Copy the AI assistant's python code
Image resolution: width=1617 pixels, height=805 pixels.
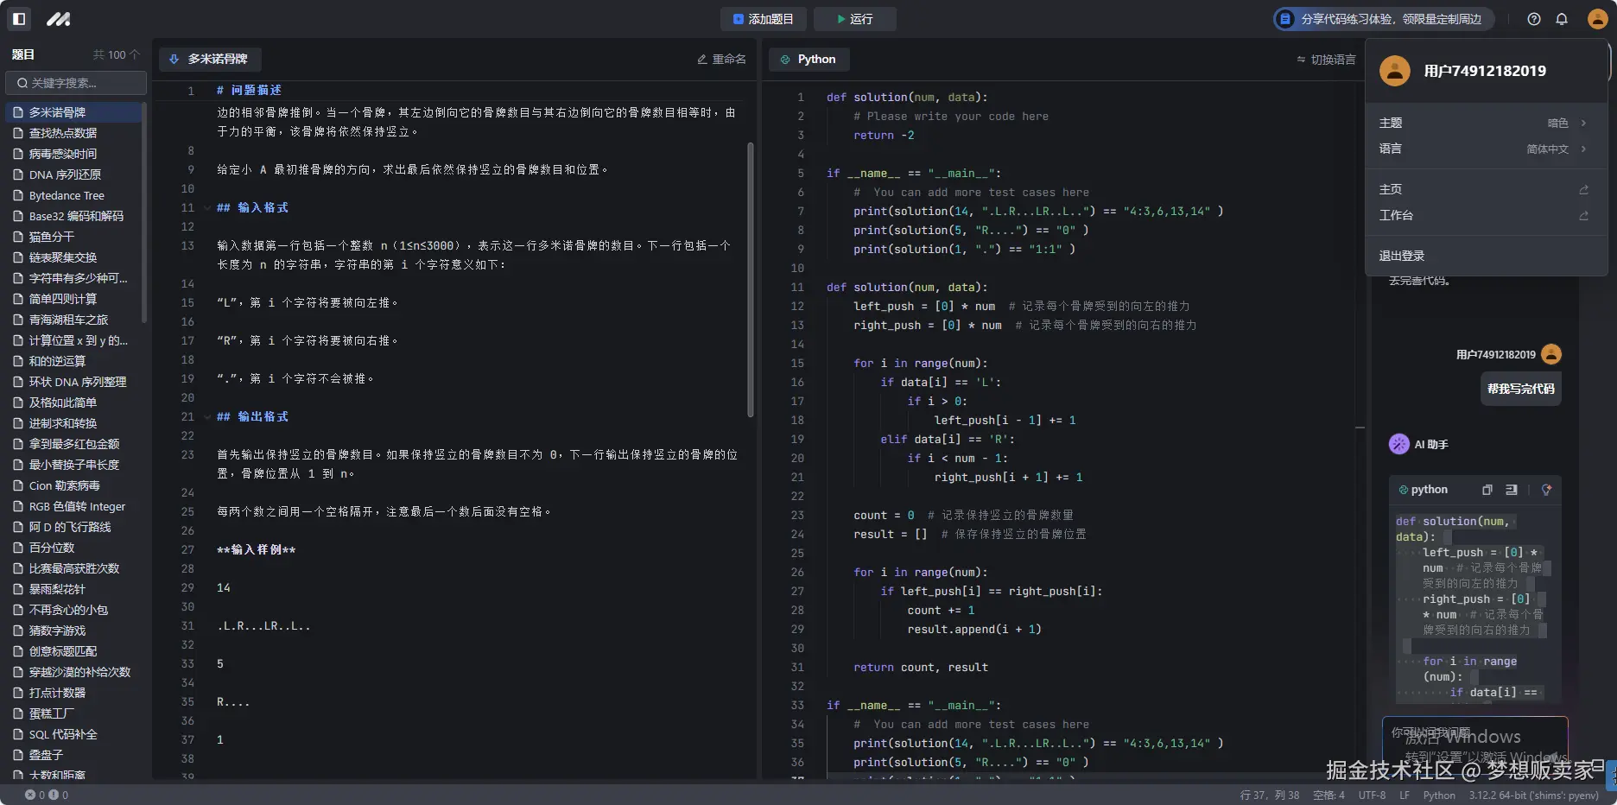click(1487, 490)
